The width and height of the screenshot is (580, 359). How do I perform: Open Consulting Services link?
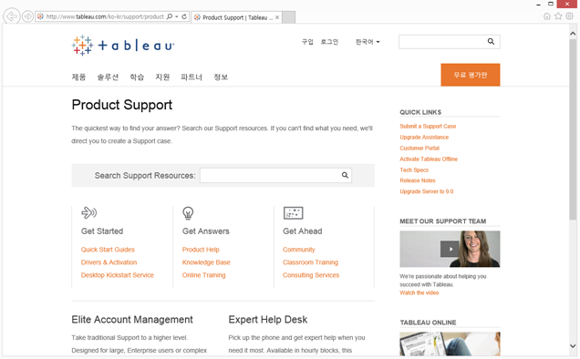click(311, 275)
